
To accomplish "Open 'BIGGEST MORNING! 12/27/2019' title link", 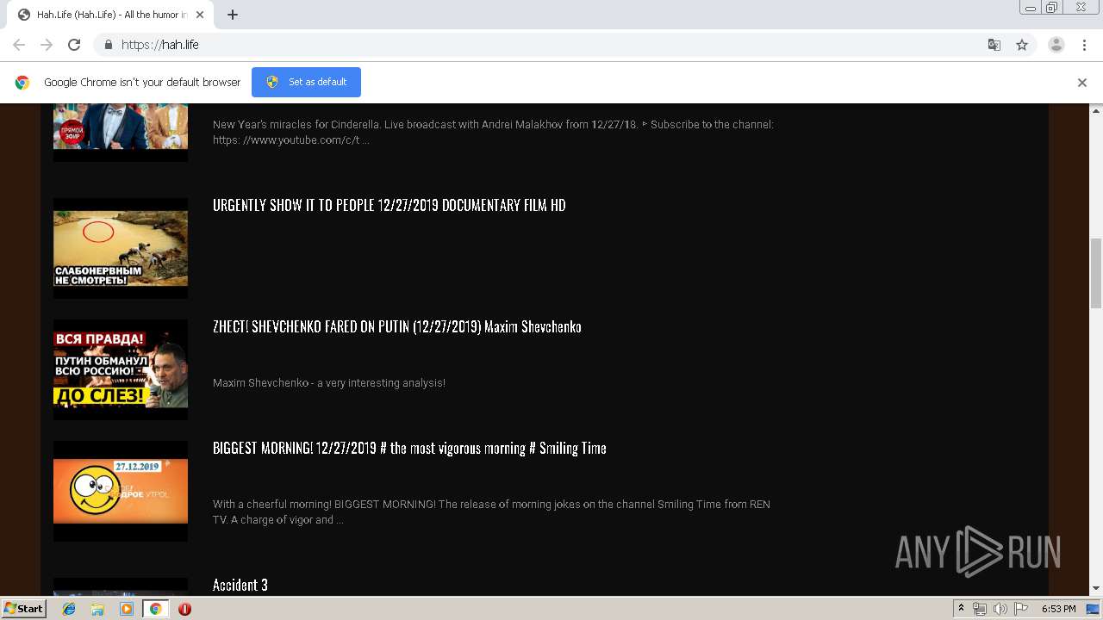I will click(x=409, y=448).
